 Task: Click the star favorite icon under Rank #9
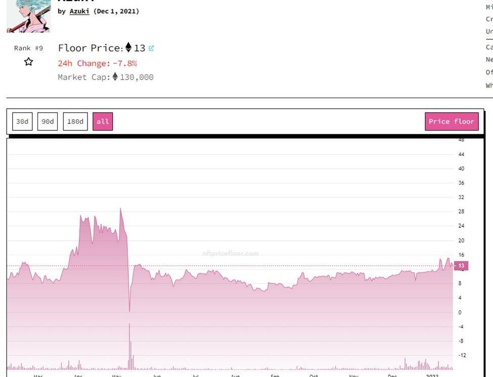click(29, 62)
